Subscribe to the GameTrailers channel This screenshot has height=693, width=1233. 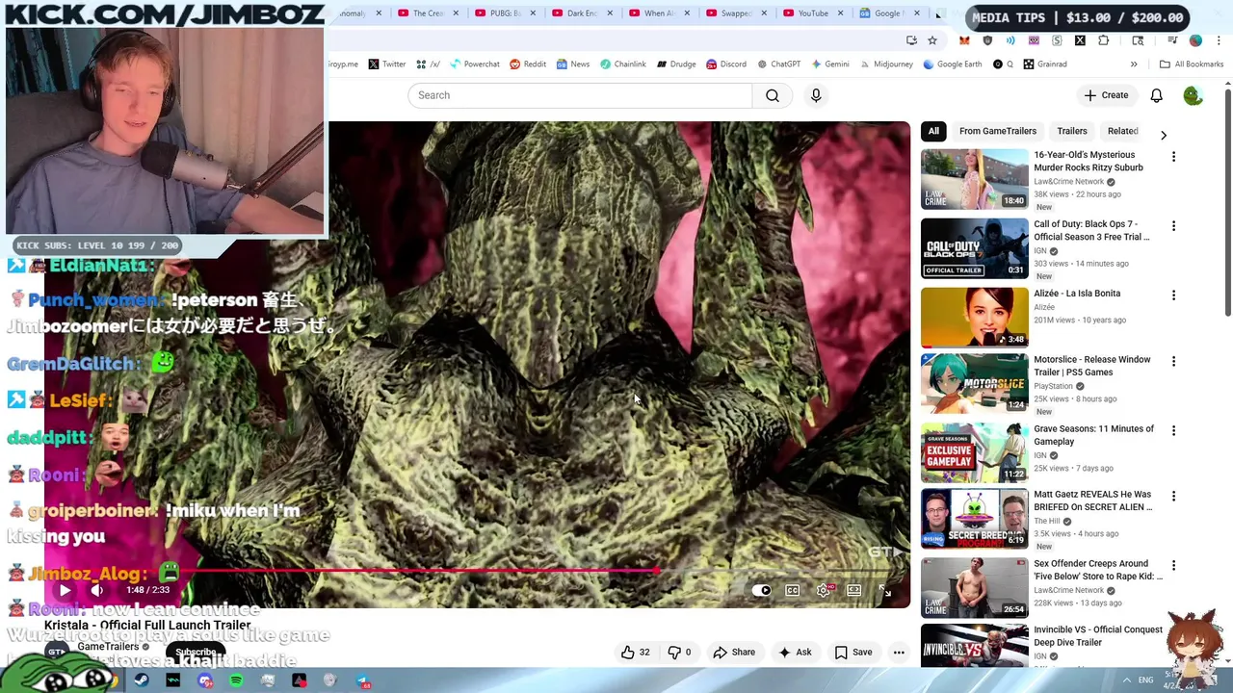tap(196, 652)
